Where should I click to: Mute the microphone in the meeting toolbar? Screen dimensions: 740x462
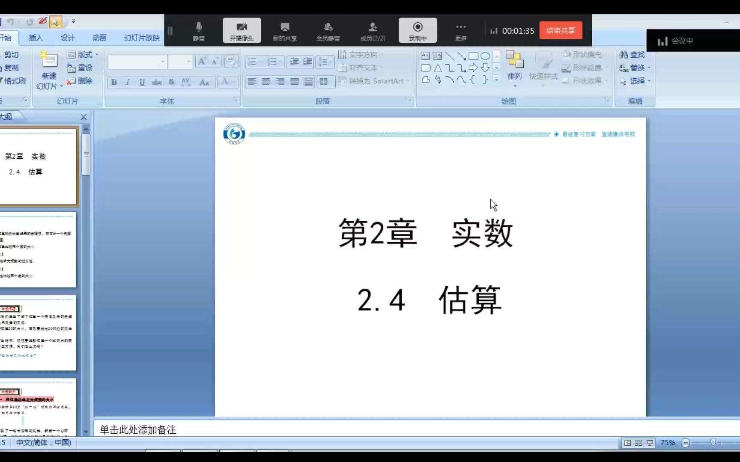(x=198, y=30)
